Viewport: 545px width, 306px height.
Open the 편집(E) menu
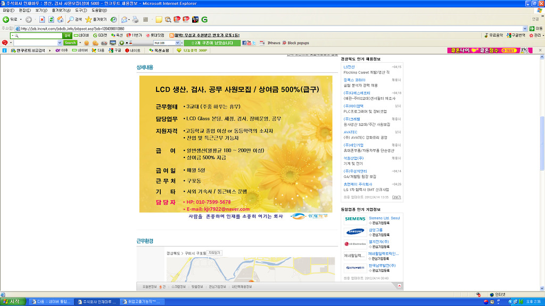coord(24,11)
